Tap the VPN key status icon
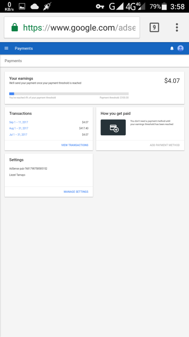 point(100,7)
